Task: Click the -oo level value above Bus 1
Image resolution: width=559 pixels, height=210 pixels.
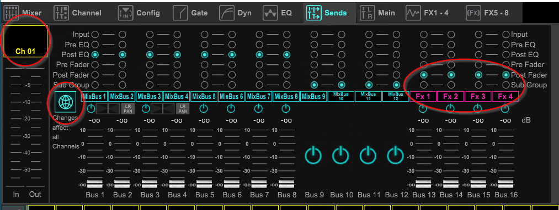Action: (x=94, y=120)
